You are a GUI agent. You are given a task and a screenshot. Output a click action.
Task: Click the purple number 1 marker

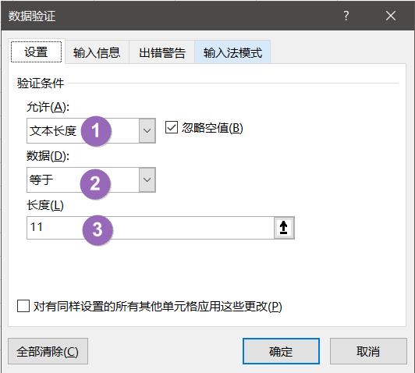pyautogui.click(x=96, y=131)
